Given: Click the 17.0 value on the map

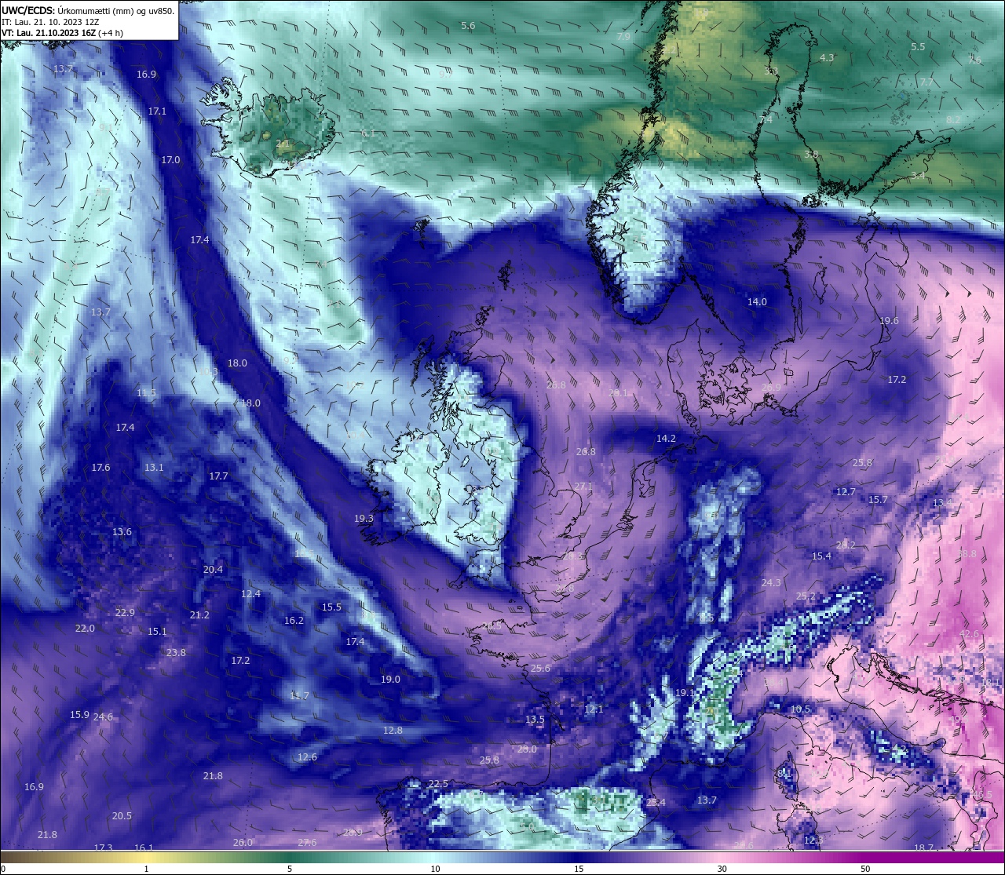Looking at the screenshot, I should click(170, 159).
